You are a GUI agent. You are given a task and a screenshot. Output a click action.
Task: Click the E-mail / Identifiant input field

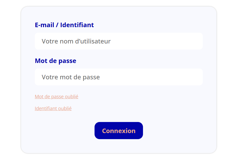click(119, 41)
